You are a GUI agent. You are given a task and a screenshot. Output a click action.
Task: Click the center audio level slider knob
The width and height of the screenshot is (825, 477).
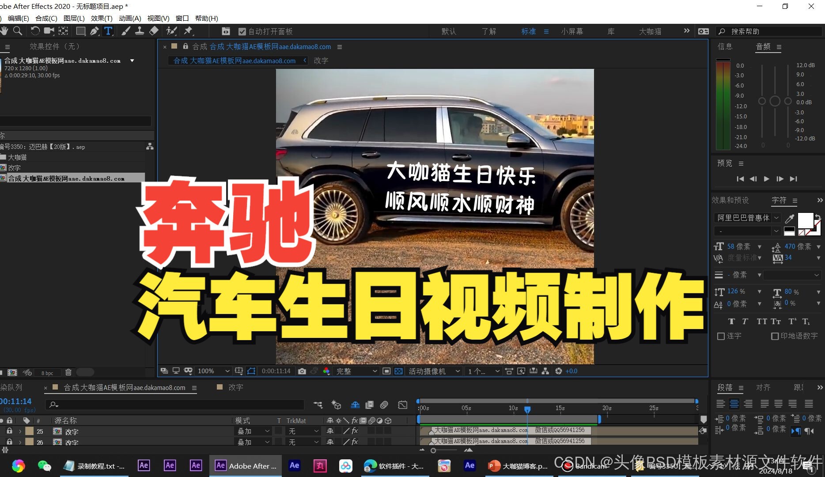[775, 101]
